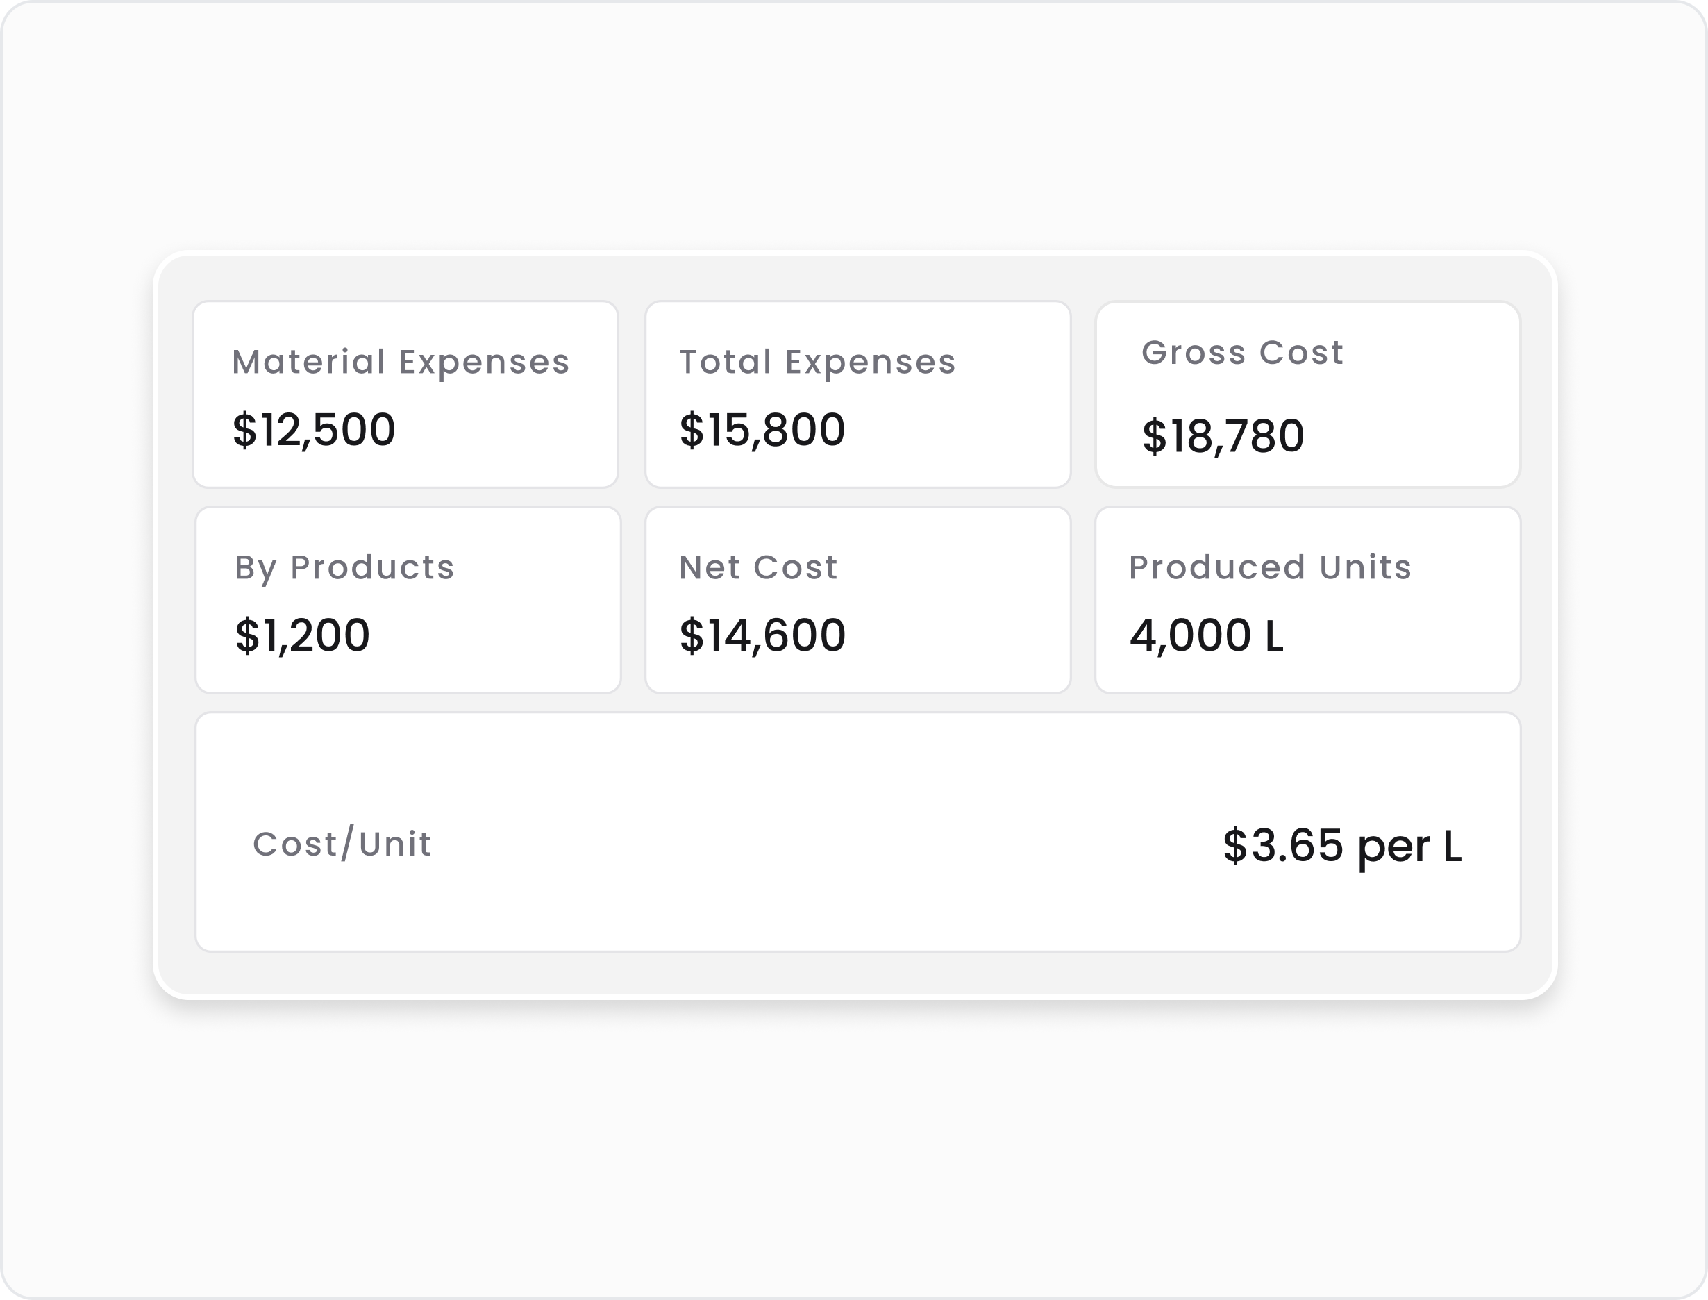Screen dimensions: 1708x1300
Task: Click the Cost/Unit label
Action: click(342, 844)
